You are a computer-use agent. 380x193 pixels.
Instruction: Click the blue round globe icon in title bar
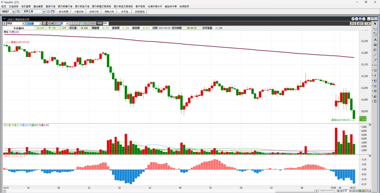pos(360,19)
